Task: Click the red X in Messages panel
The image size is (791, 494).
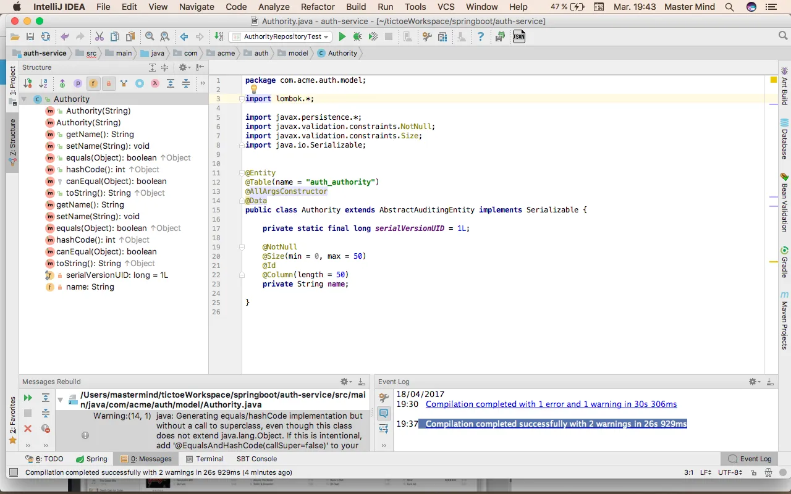Action: point(28,429)
